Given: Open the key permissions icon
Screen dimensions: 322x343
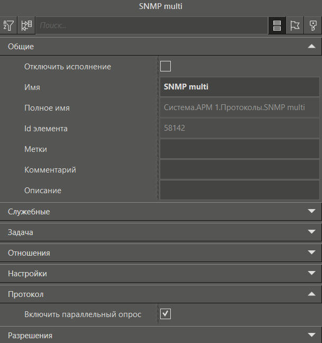Looking at the screenshot, I should (312, 25).
